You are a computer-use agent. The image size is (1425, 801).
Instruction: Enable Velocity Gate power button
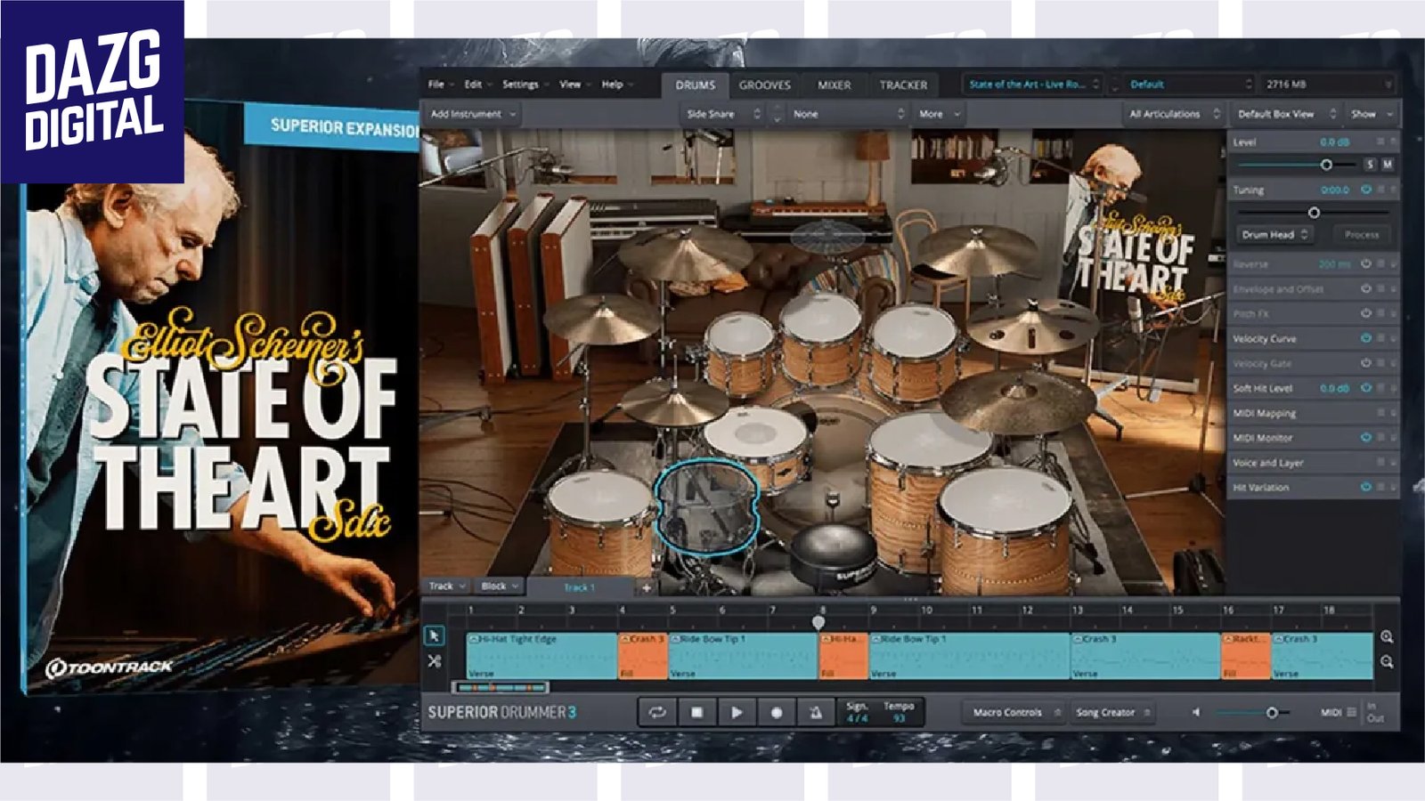click(1365, 363)
